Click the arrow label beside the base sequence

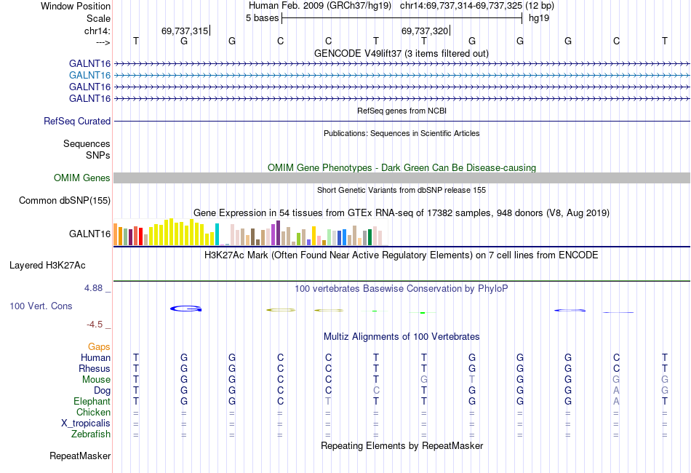[103, 42]
